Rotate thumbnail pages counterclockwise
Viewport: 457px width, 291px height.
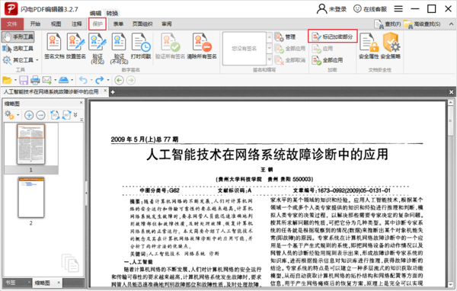55,115
